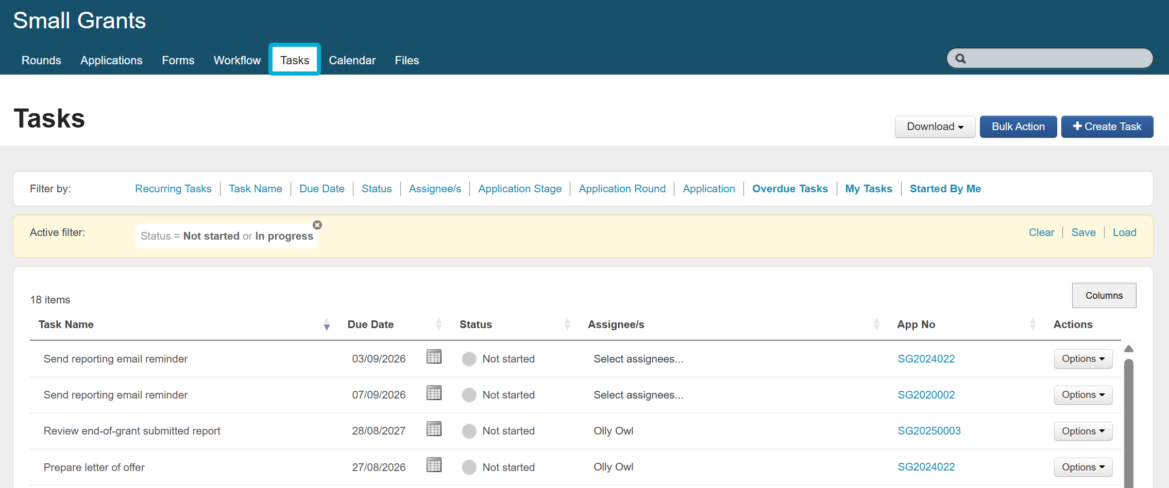Toggle status circle for 03/09/2026 reminder task
Image resolution: width=1169 pixels, height=488 pixels.
tap(469, 359)
